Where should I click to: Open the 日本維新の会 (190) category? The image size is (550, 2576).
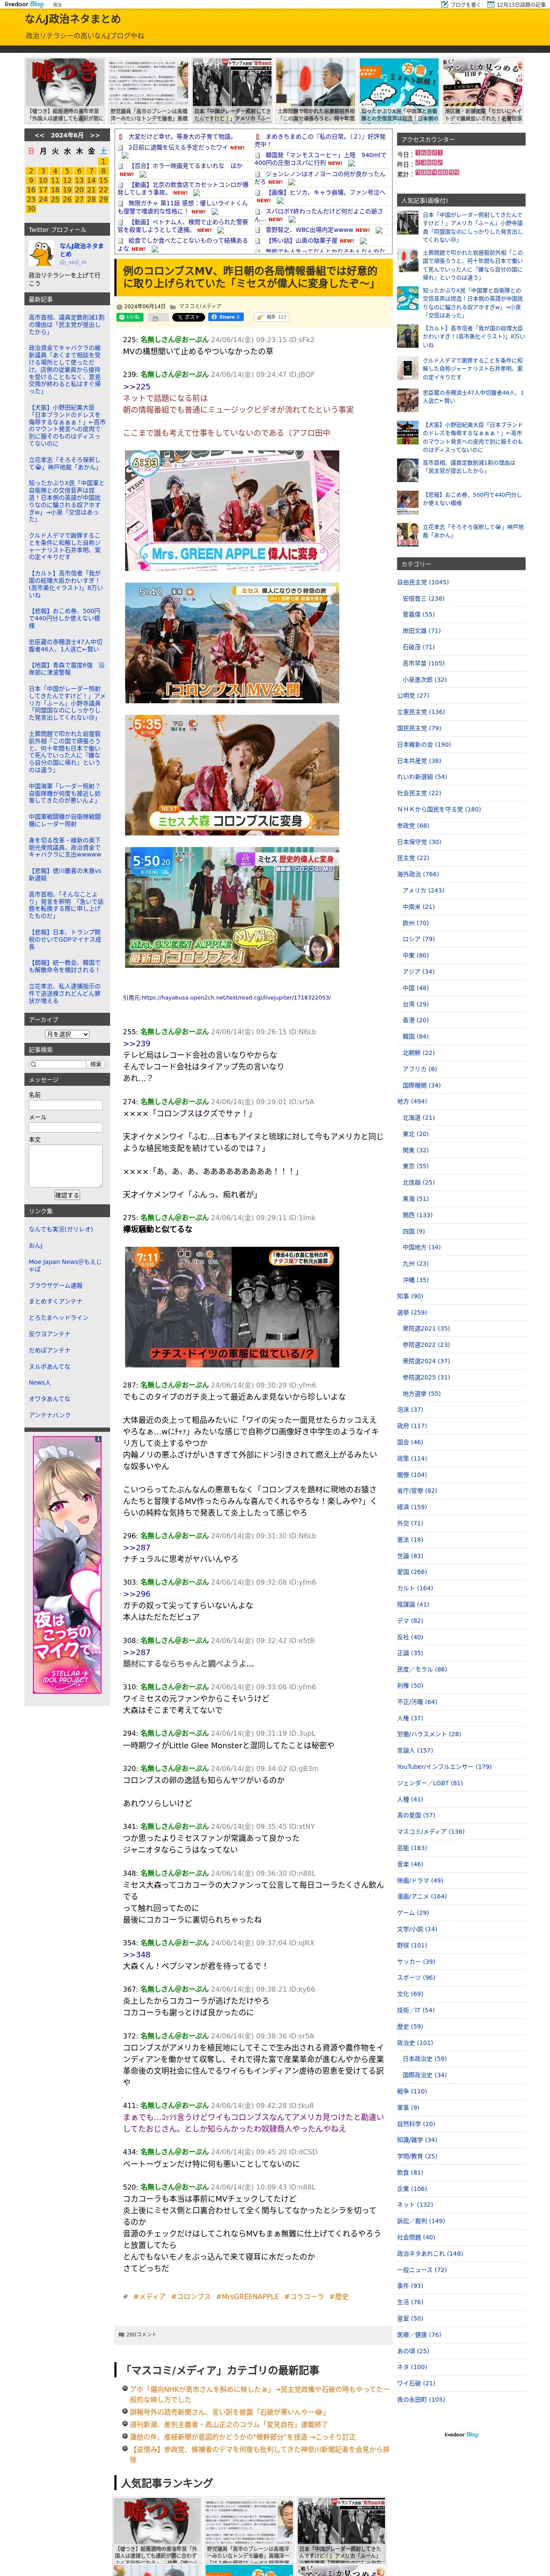coord(424,744)
